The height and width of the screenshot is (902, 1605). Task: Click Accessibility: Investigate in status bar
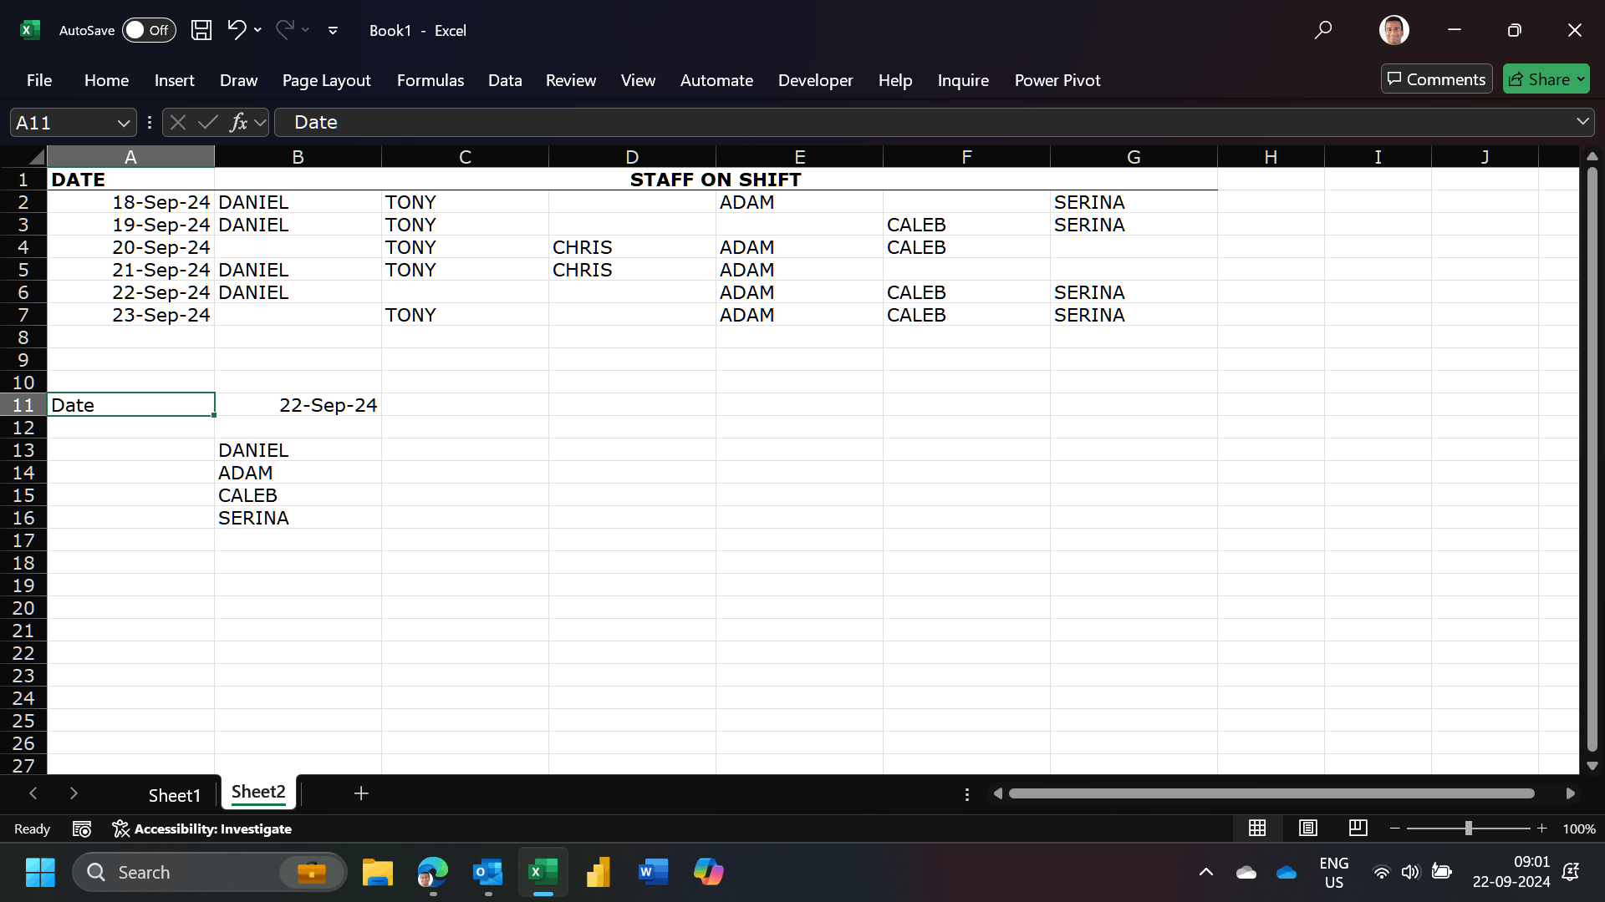click(202, 829)
